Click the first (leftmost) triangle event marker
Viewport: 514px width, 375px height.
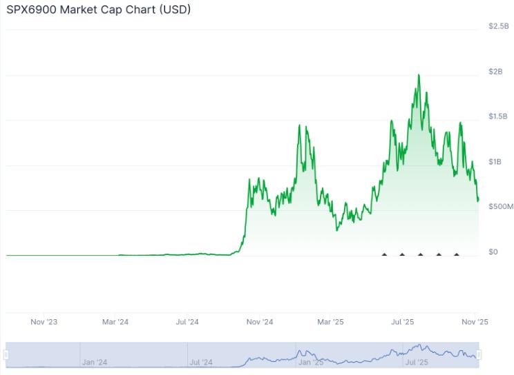pos(384,254)
